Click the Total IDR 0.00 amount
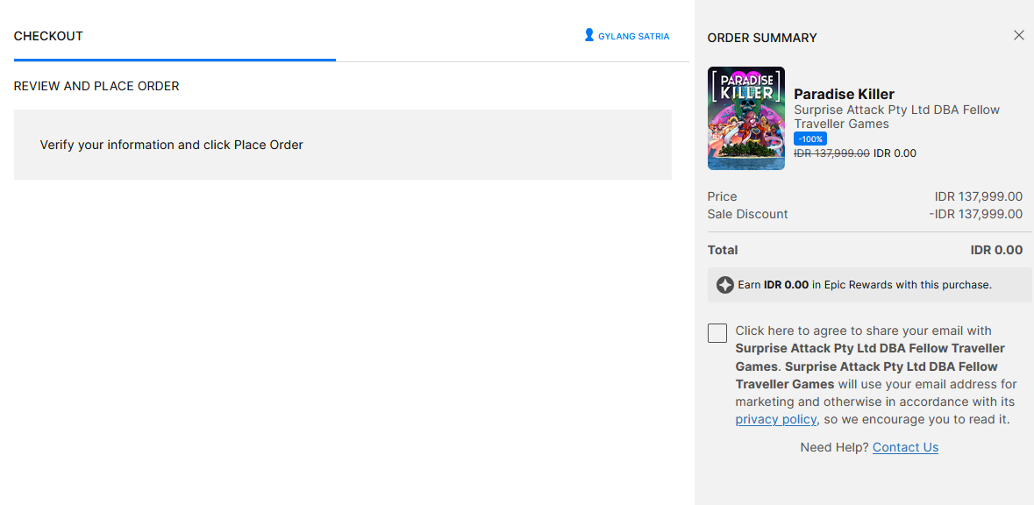 [x=995, y=250]
